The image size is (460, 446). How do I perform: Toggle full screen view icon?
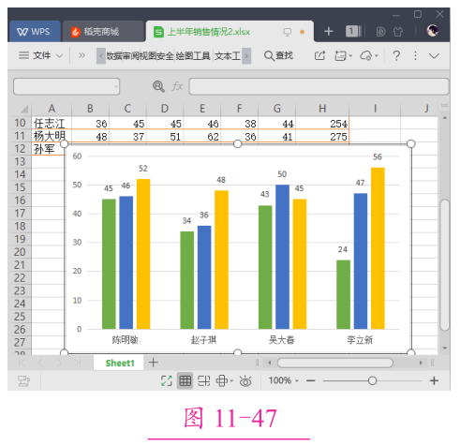tap(167, 380)
